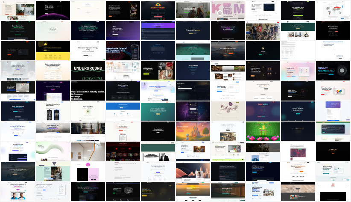This screenshot has width=351, height=202.
Task: Open the group photo of men thumbnail
Action: 263,30
